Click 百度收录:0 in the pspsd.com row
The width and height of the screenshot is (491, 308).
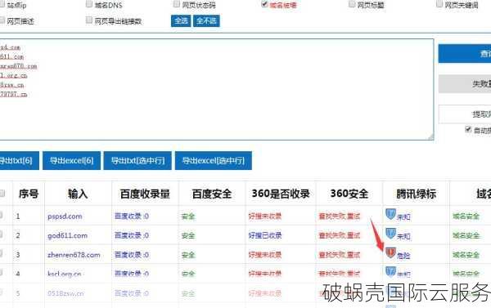click(132, 216)
